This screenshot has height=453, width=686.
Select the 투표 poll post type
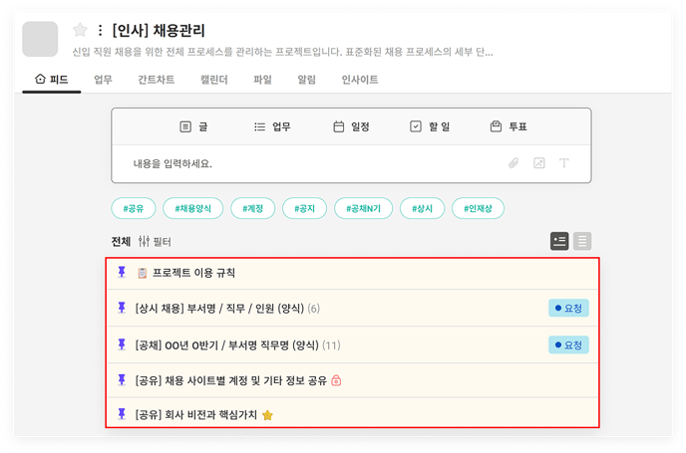(x=509, y=126)
